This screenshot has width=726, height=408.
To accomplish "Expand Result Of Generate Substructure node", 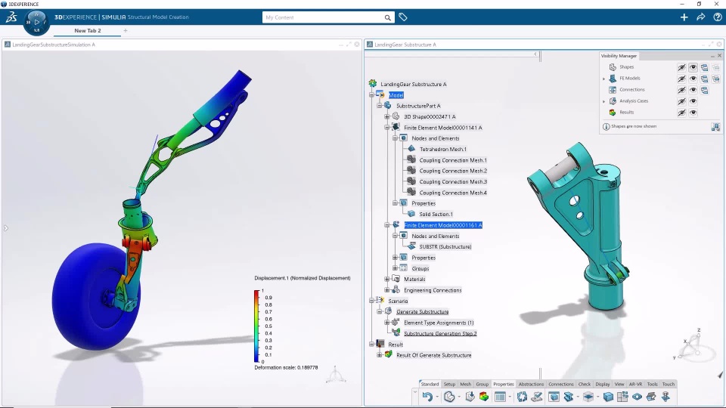I will (379, 355).
